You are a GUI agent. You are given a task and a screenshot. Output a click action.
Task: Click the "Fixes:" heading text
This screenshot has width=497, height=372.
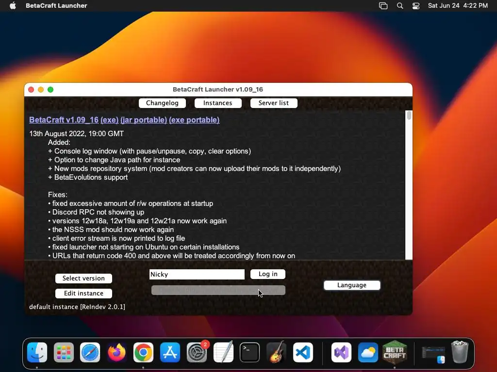(x=58, y=195)
